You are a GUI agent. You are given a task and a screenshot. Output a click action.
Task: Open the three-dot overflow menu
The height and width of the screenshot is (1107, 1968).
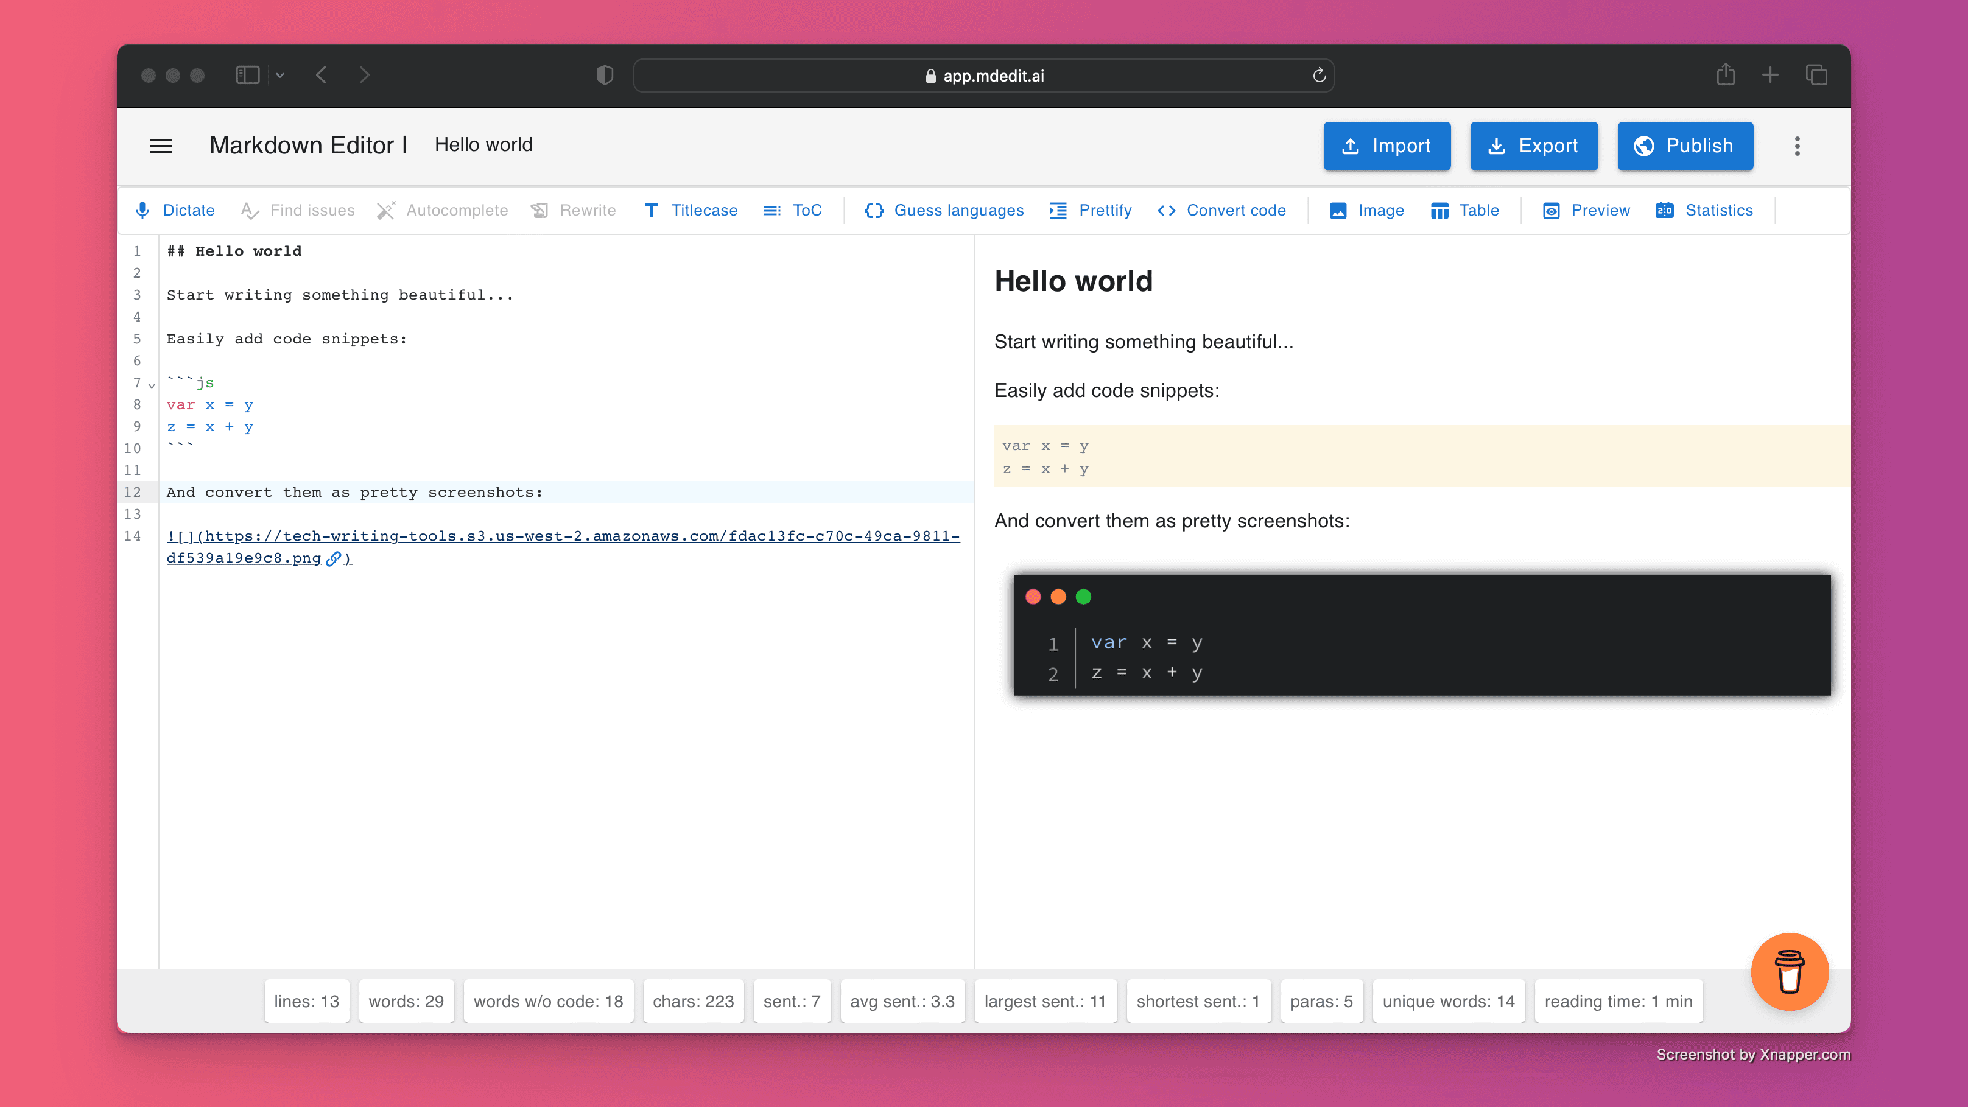1796,146
